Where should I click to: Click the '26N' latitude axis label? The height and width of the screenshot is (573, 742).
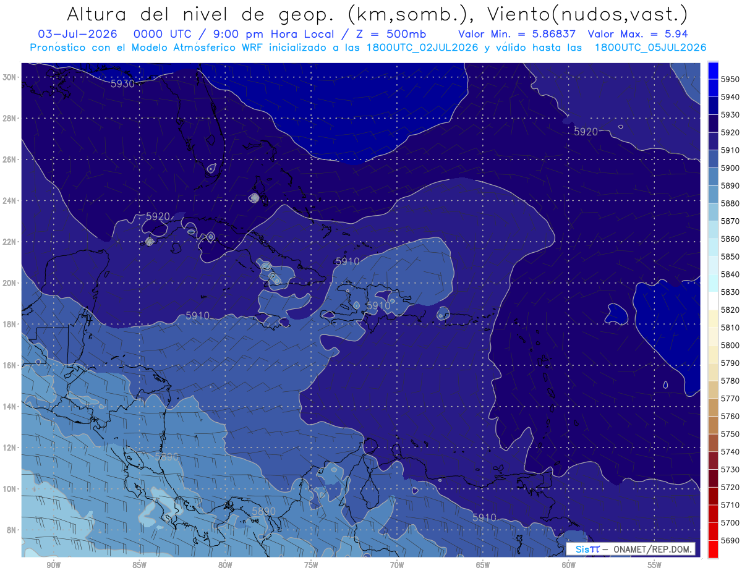coord(9,159)
